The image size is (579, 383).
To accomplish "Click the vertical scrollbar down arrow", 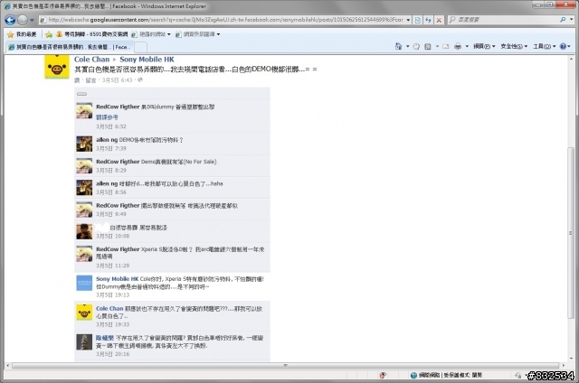I will click(571, 359).
